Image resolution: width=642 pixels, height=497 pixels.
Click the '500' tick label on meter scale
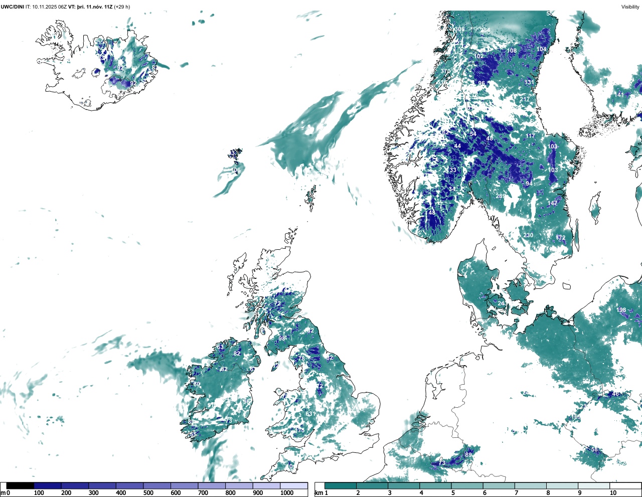click(x=148, y=493)
